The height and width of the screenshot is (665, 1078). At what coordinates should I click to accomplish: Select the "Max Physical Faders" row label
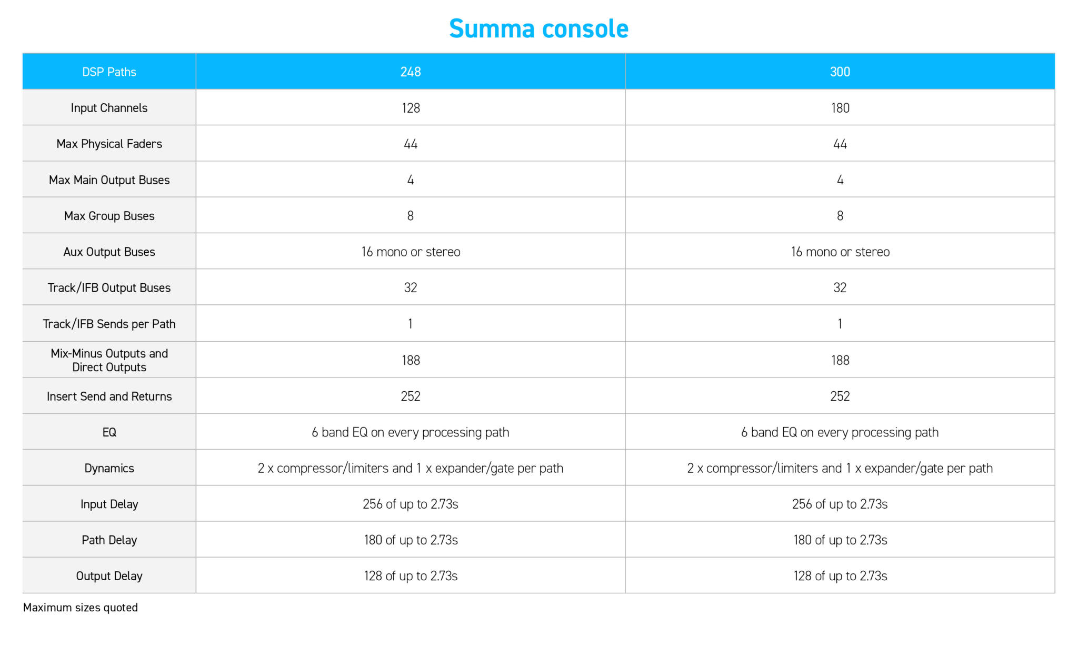[x=109, y=144]
